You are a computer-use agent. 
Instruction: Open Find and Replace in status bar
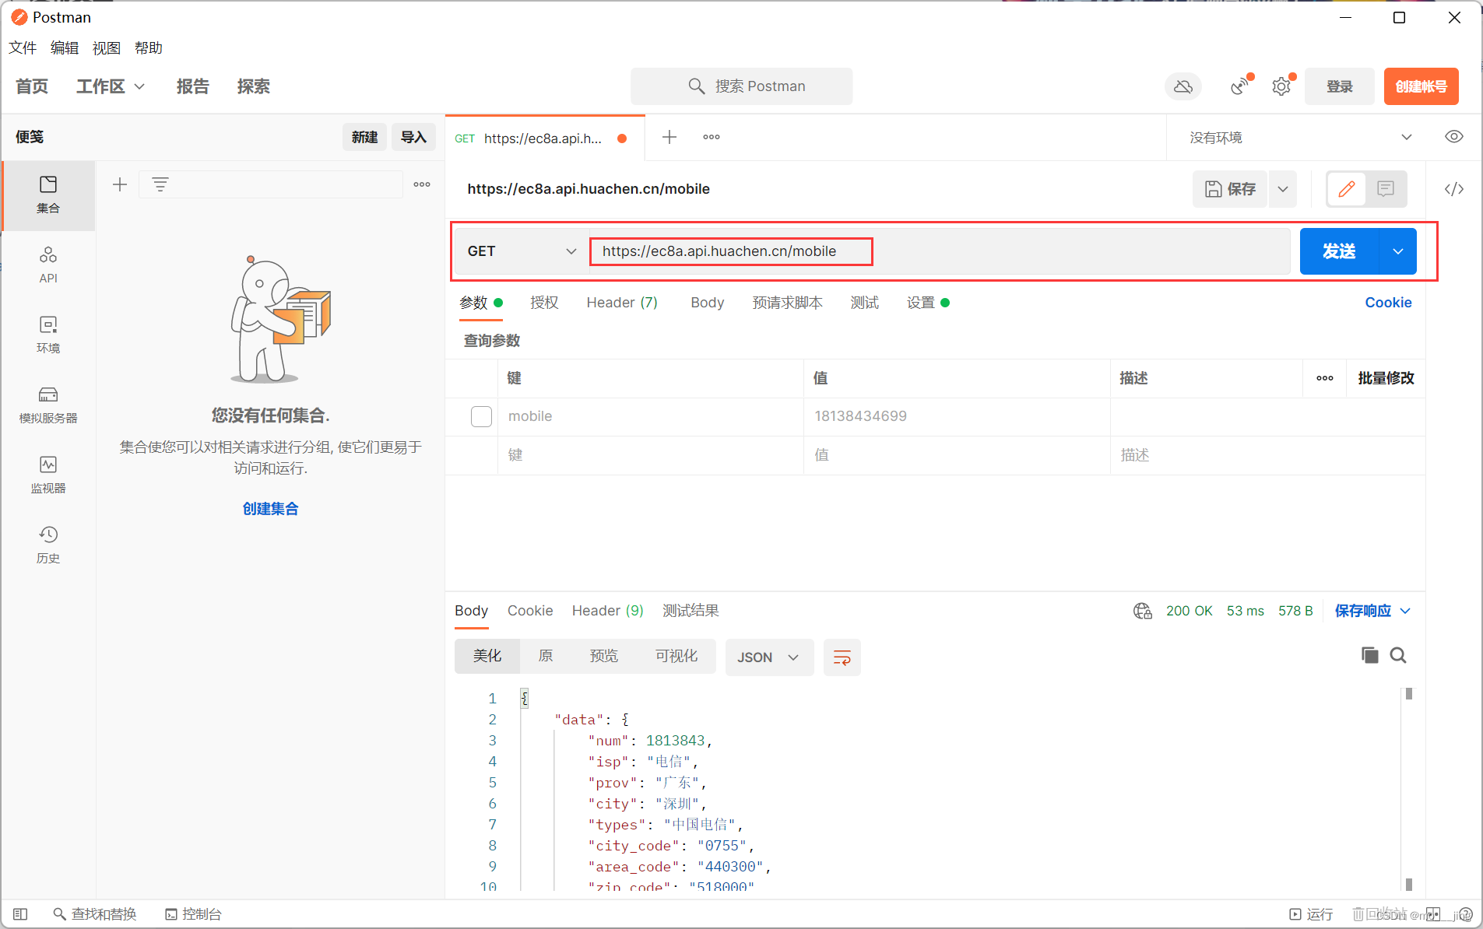pos(94,914)
